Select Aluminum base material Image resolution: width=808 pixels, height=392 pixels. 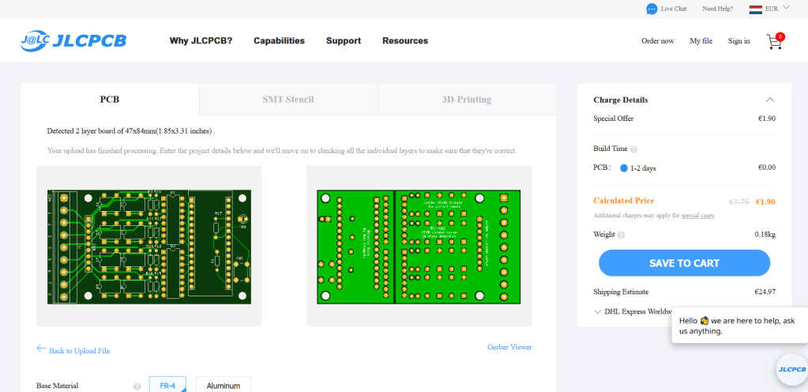[223, 386]
